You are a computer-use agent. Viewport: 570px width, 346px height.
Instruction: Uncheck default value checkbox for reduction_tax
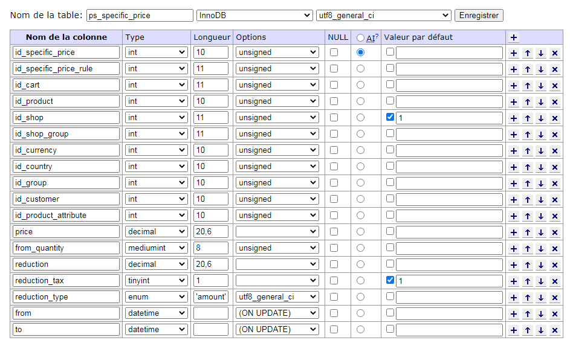[x=390, y=280]
